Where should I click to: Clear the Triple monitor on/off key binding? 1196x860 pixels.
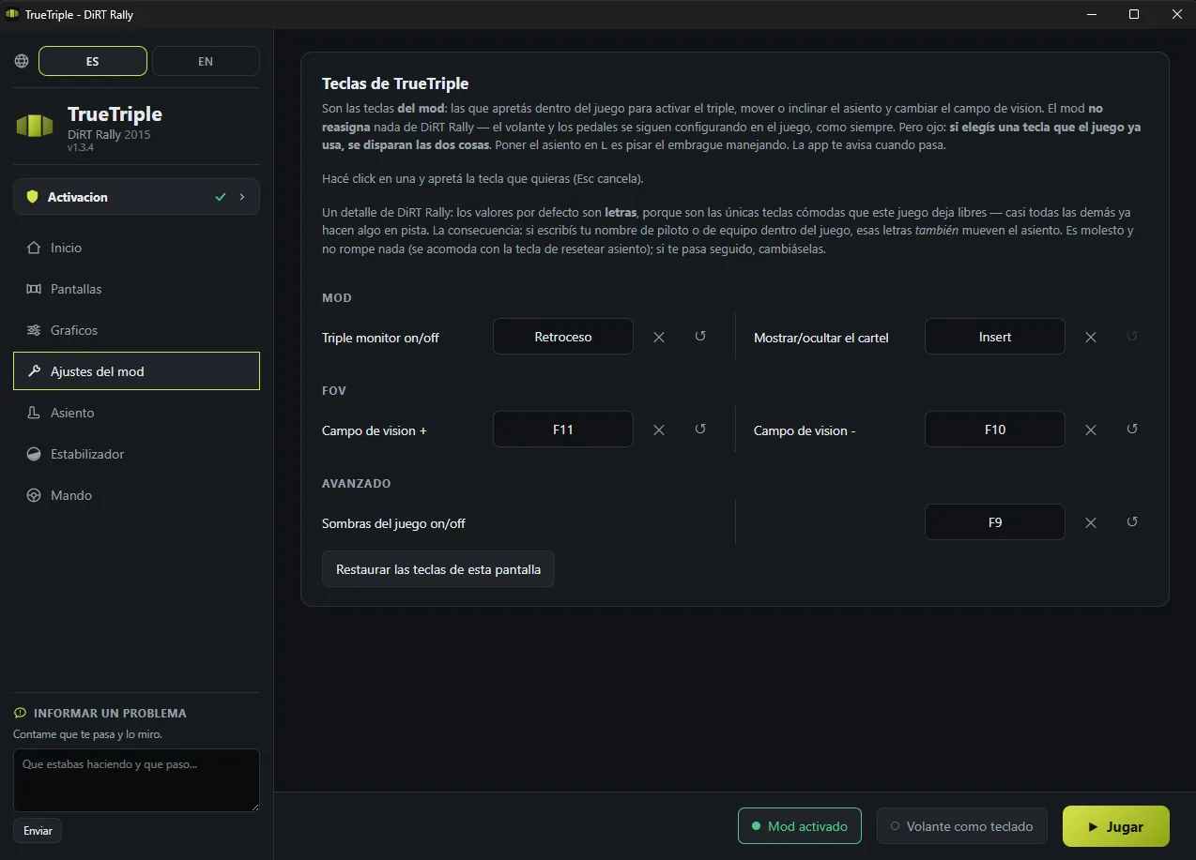click(x=659, y=337)
